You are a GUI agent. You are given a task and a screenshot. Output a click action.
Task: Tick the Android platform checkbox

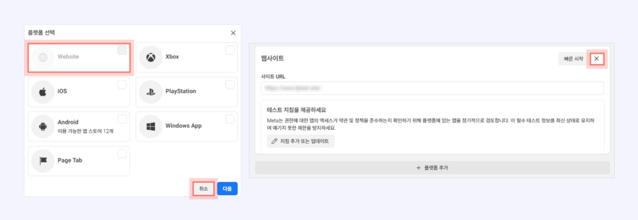[121, 119]
